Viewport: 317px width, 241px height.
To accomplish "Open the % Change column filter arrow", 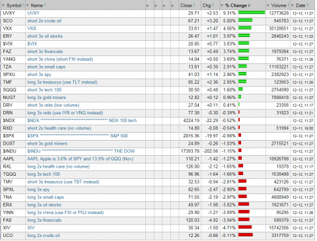I will (222, 5).
